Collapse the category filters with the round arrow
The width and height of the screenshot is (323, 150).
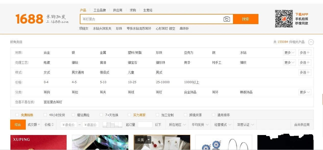pos(311,42)
